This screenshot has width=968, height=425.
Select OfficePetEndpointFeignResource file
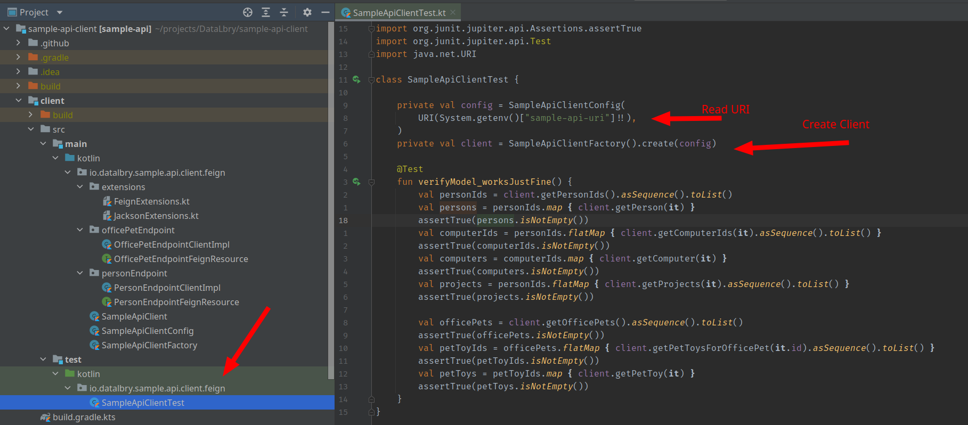tap(181, 259)
